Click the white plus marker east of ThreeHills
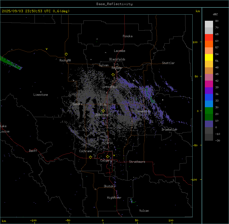The image size is (229, 224). 163,100
